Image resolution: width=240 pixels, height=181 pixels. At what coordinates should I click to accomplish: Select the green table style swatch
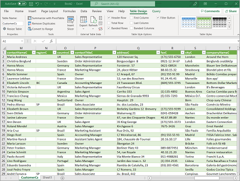(204, 22)
